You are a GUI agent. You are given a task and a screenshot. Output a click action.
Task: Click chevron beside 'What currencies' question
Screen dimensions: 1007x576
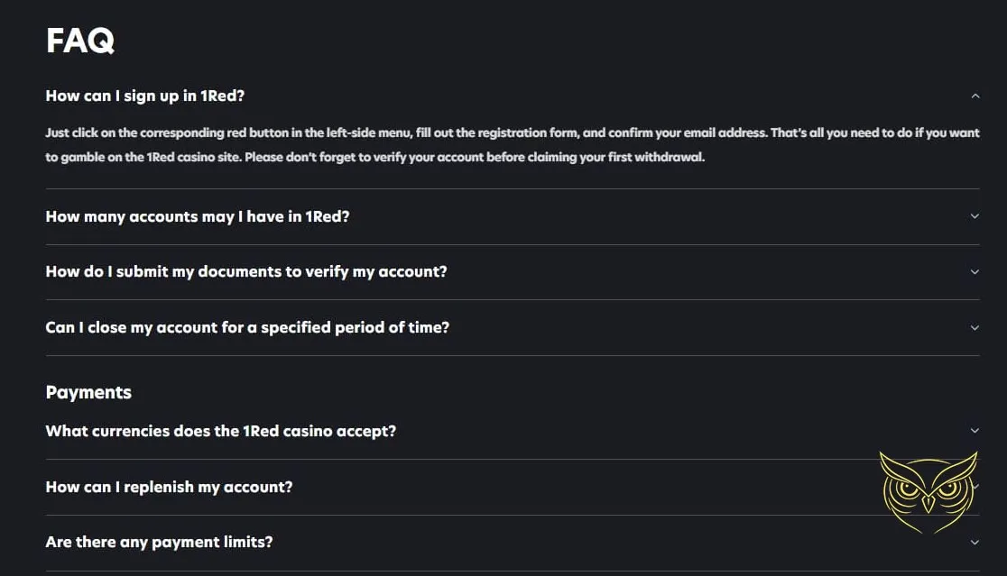(975, 431)
